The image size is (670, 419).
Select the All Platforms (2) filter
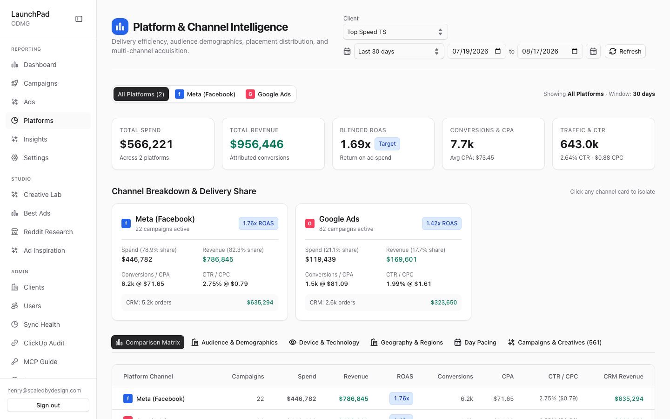(x=141, y=94)
